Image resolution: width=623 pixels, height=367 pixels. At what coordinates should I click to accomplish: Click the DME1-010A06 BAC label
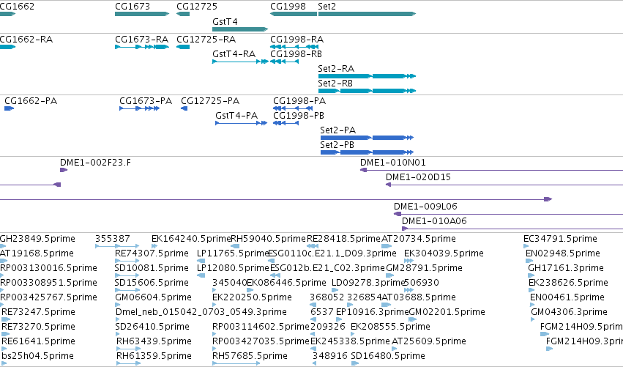[434, 221]
